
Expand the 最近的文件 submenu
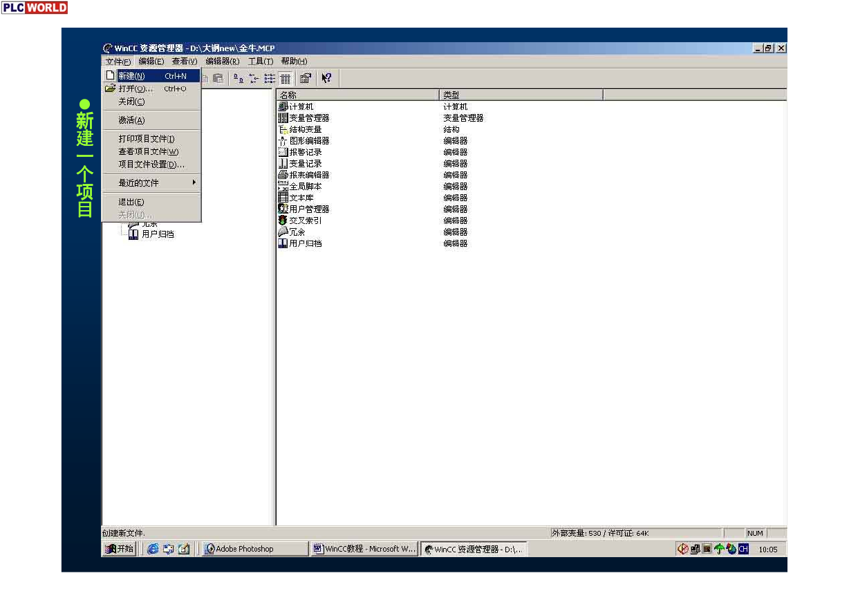[x=151, y=183]
